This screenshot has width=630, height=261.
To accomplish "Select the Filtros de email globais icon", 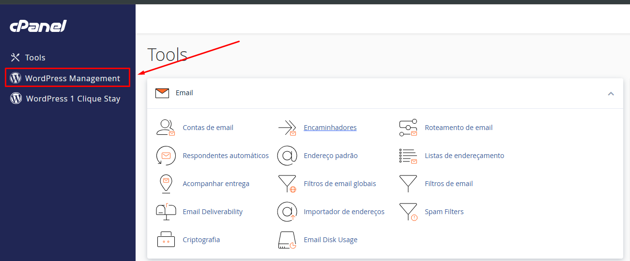I will [287, 184].
